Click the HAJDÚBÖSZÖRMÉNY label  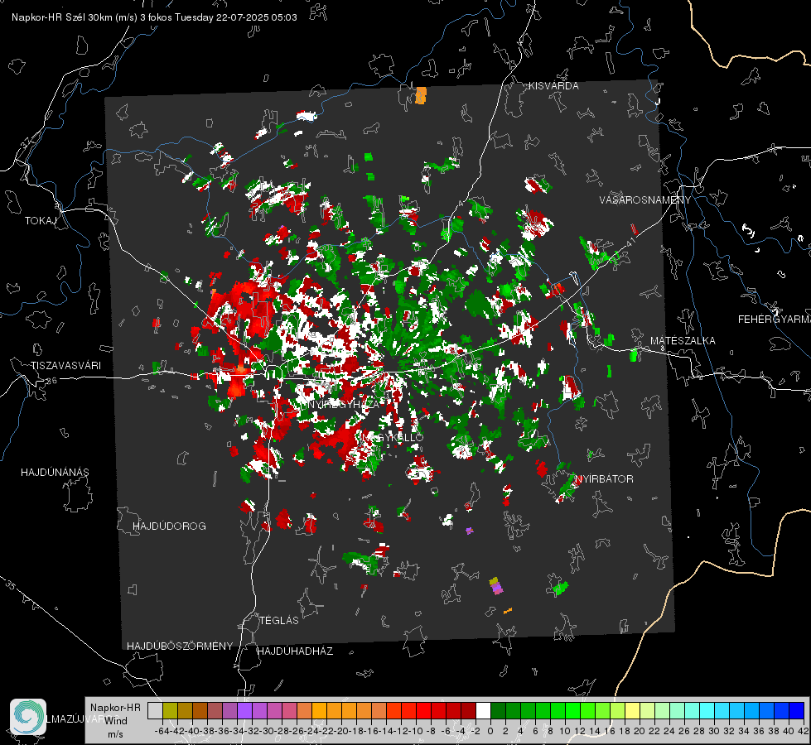click(180, 646)
